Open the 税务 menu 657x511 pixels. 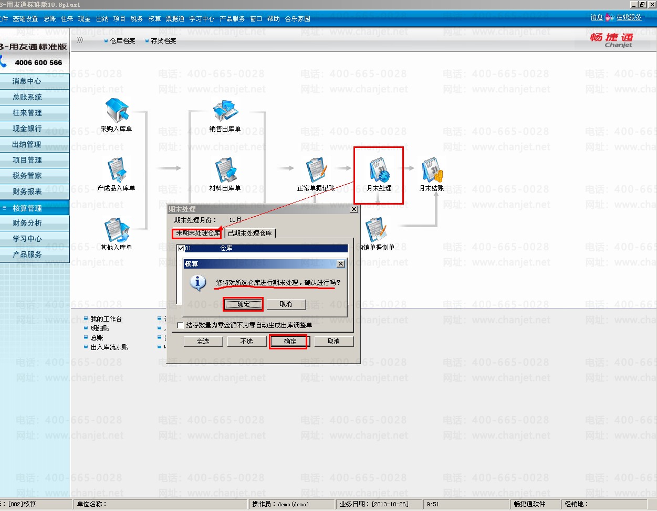coord(137,19)
